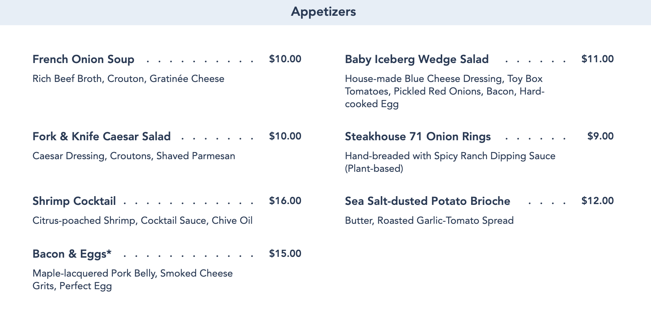Click the Shrimp Cocktail $16.00 price

pyautogui.click(x=285, y=201)
